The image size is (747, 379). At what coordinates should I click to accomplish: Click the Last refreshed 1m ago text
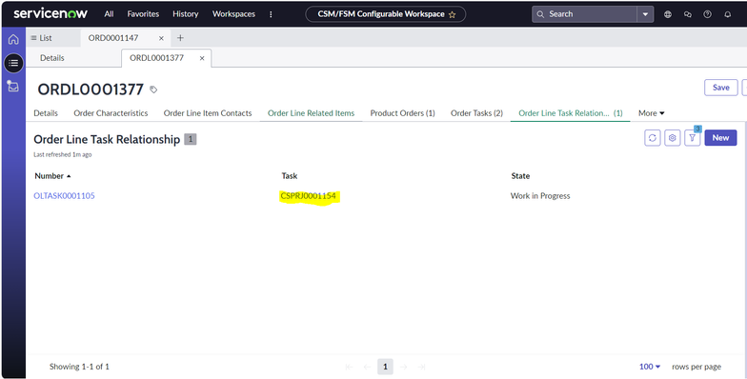pos(63,154)
